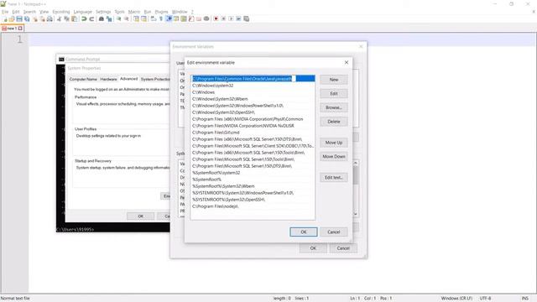Click the Monitoring eye toolbar icon

pos(206,18)
